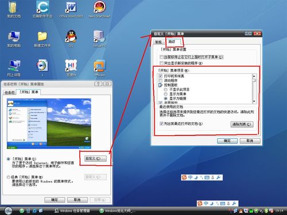This screenshot has height=215, width=287.
Task: Switch to the 常规 tab in 自定义「开始」菜单
Action: pyautogui.click(x=158, y=42)
